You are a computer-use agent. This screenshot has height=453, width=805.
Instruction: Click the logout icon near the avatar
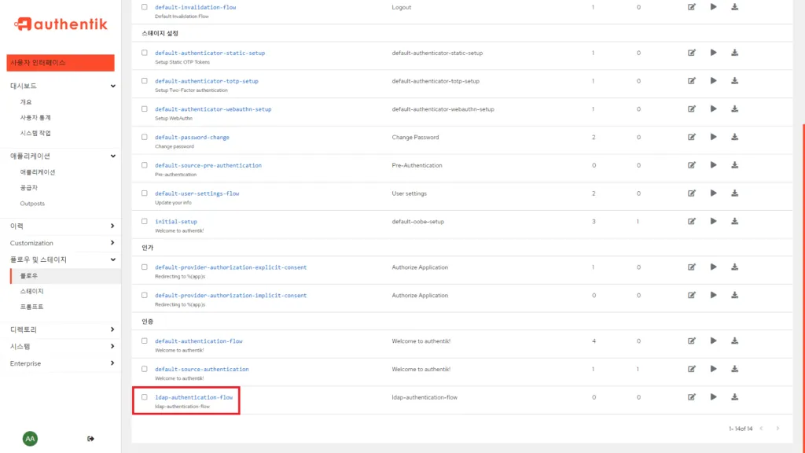coord(91,438)
